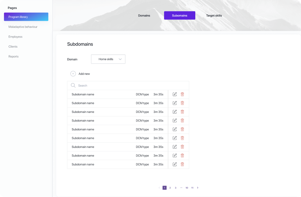
Task: Switch to the Target skills tab
Action: [x=214, y=15]
